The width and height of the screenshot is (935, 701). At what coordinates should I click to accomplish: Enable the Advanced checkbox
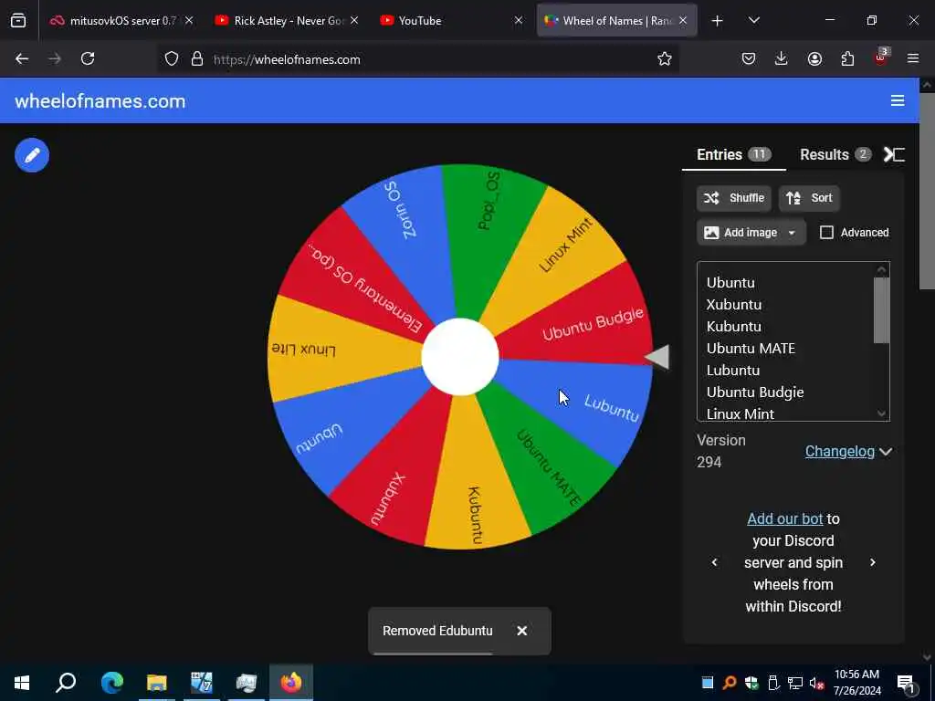coord(826,233)
